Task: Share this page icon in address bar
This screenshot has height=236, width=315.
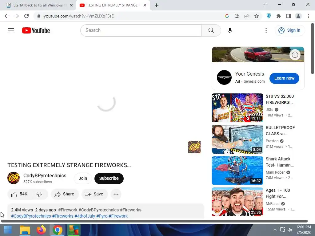Action: (246, 16)
